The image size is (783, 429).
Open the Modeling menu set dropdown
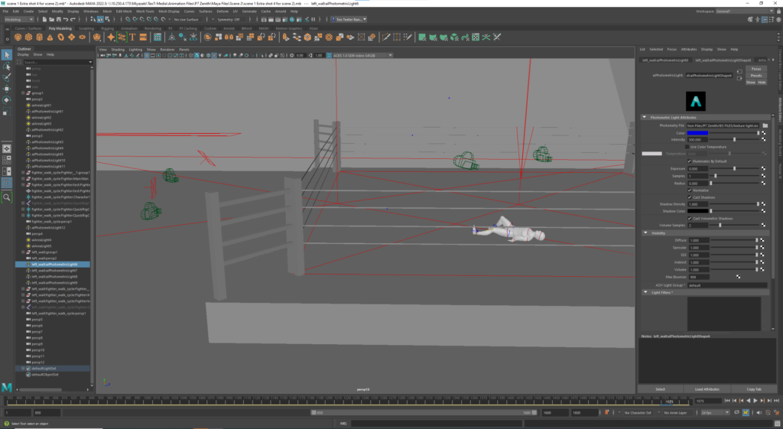[18, 19]
